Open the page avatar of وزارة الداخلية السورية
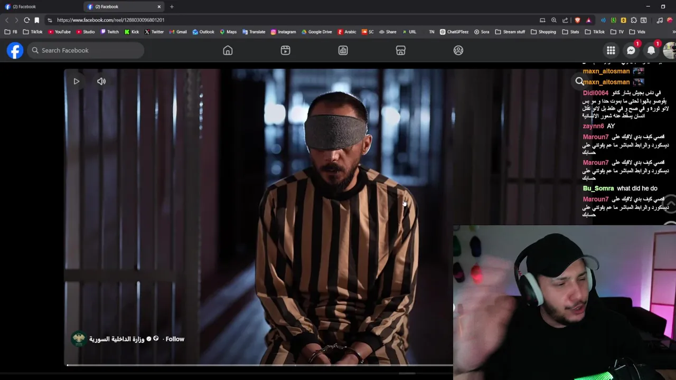Viewport: 676px width, 380px height. [x=79, y=339]
